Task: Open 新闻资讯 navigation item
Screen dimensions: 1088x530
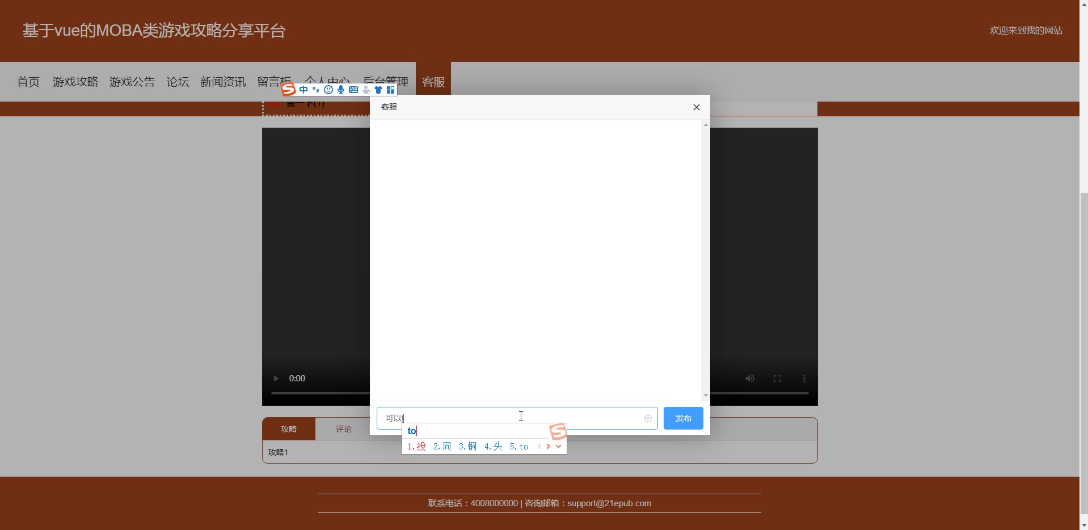Action: tap(223, 82)
